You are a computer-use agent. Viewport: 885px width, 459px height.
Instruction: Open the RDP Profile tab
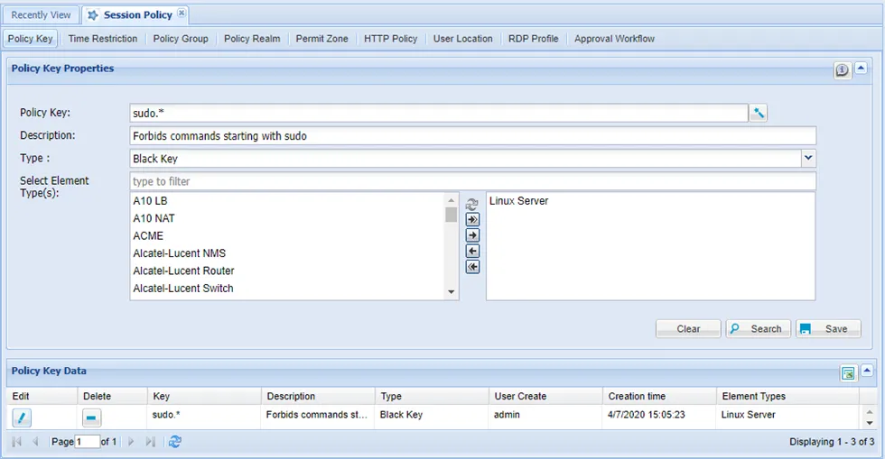(x=534, y=39)
